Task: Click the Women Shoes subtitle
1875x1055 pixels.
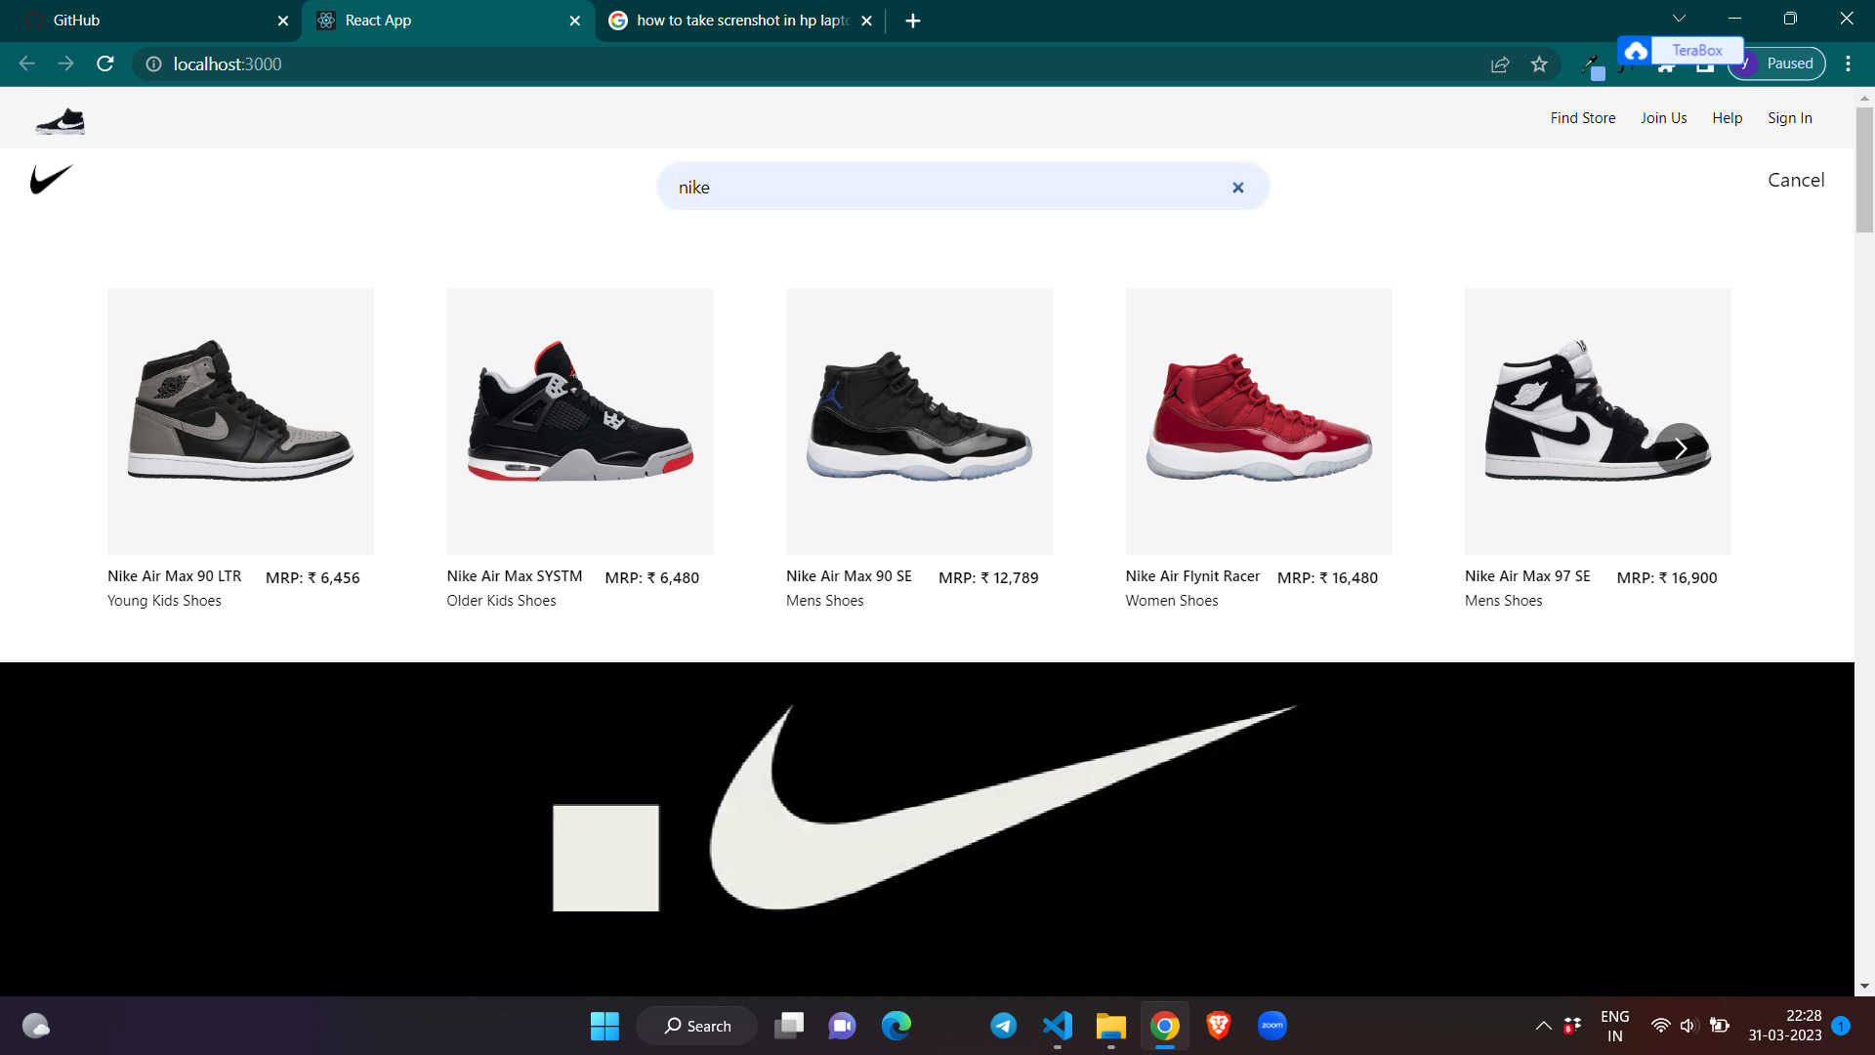Action: [1172, 601]
